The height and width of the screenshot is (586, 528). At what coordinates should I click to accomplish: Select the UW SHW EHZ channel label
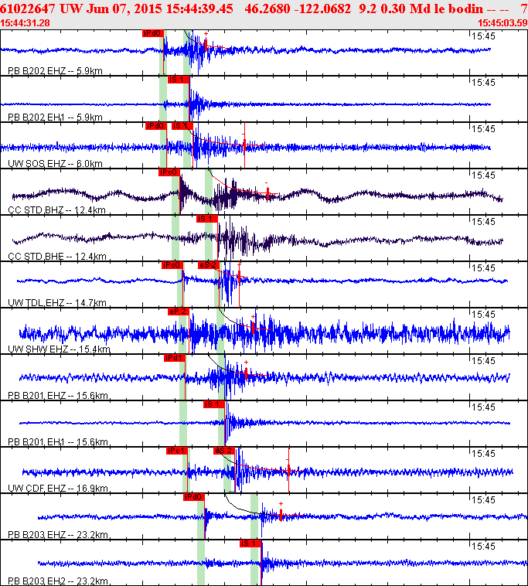[x=59, y=349]
